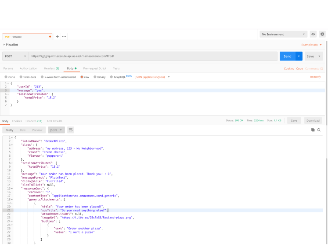Open search in response magnifier icon
This screenshot has width=328, height=250.
click(319, 130)
